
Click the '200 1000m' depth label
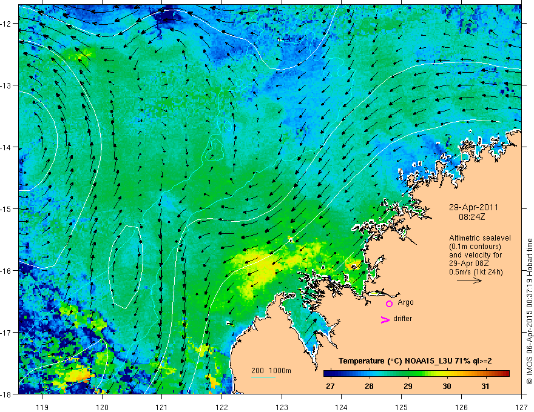coord(271,371)
